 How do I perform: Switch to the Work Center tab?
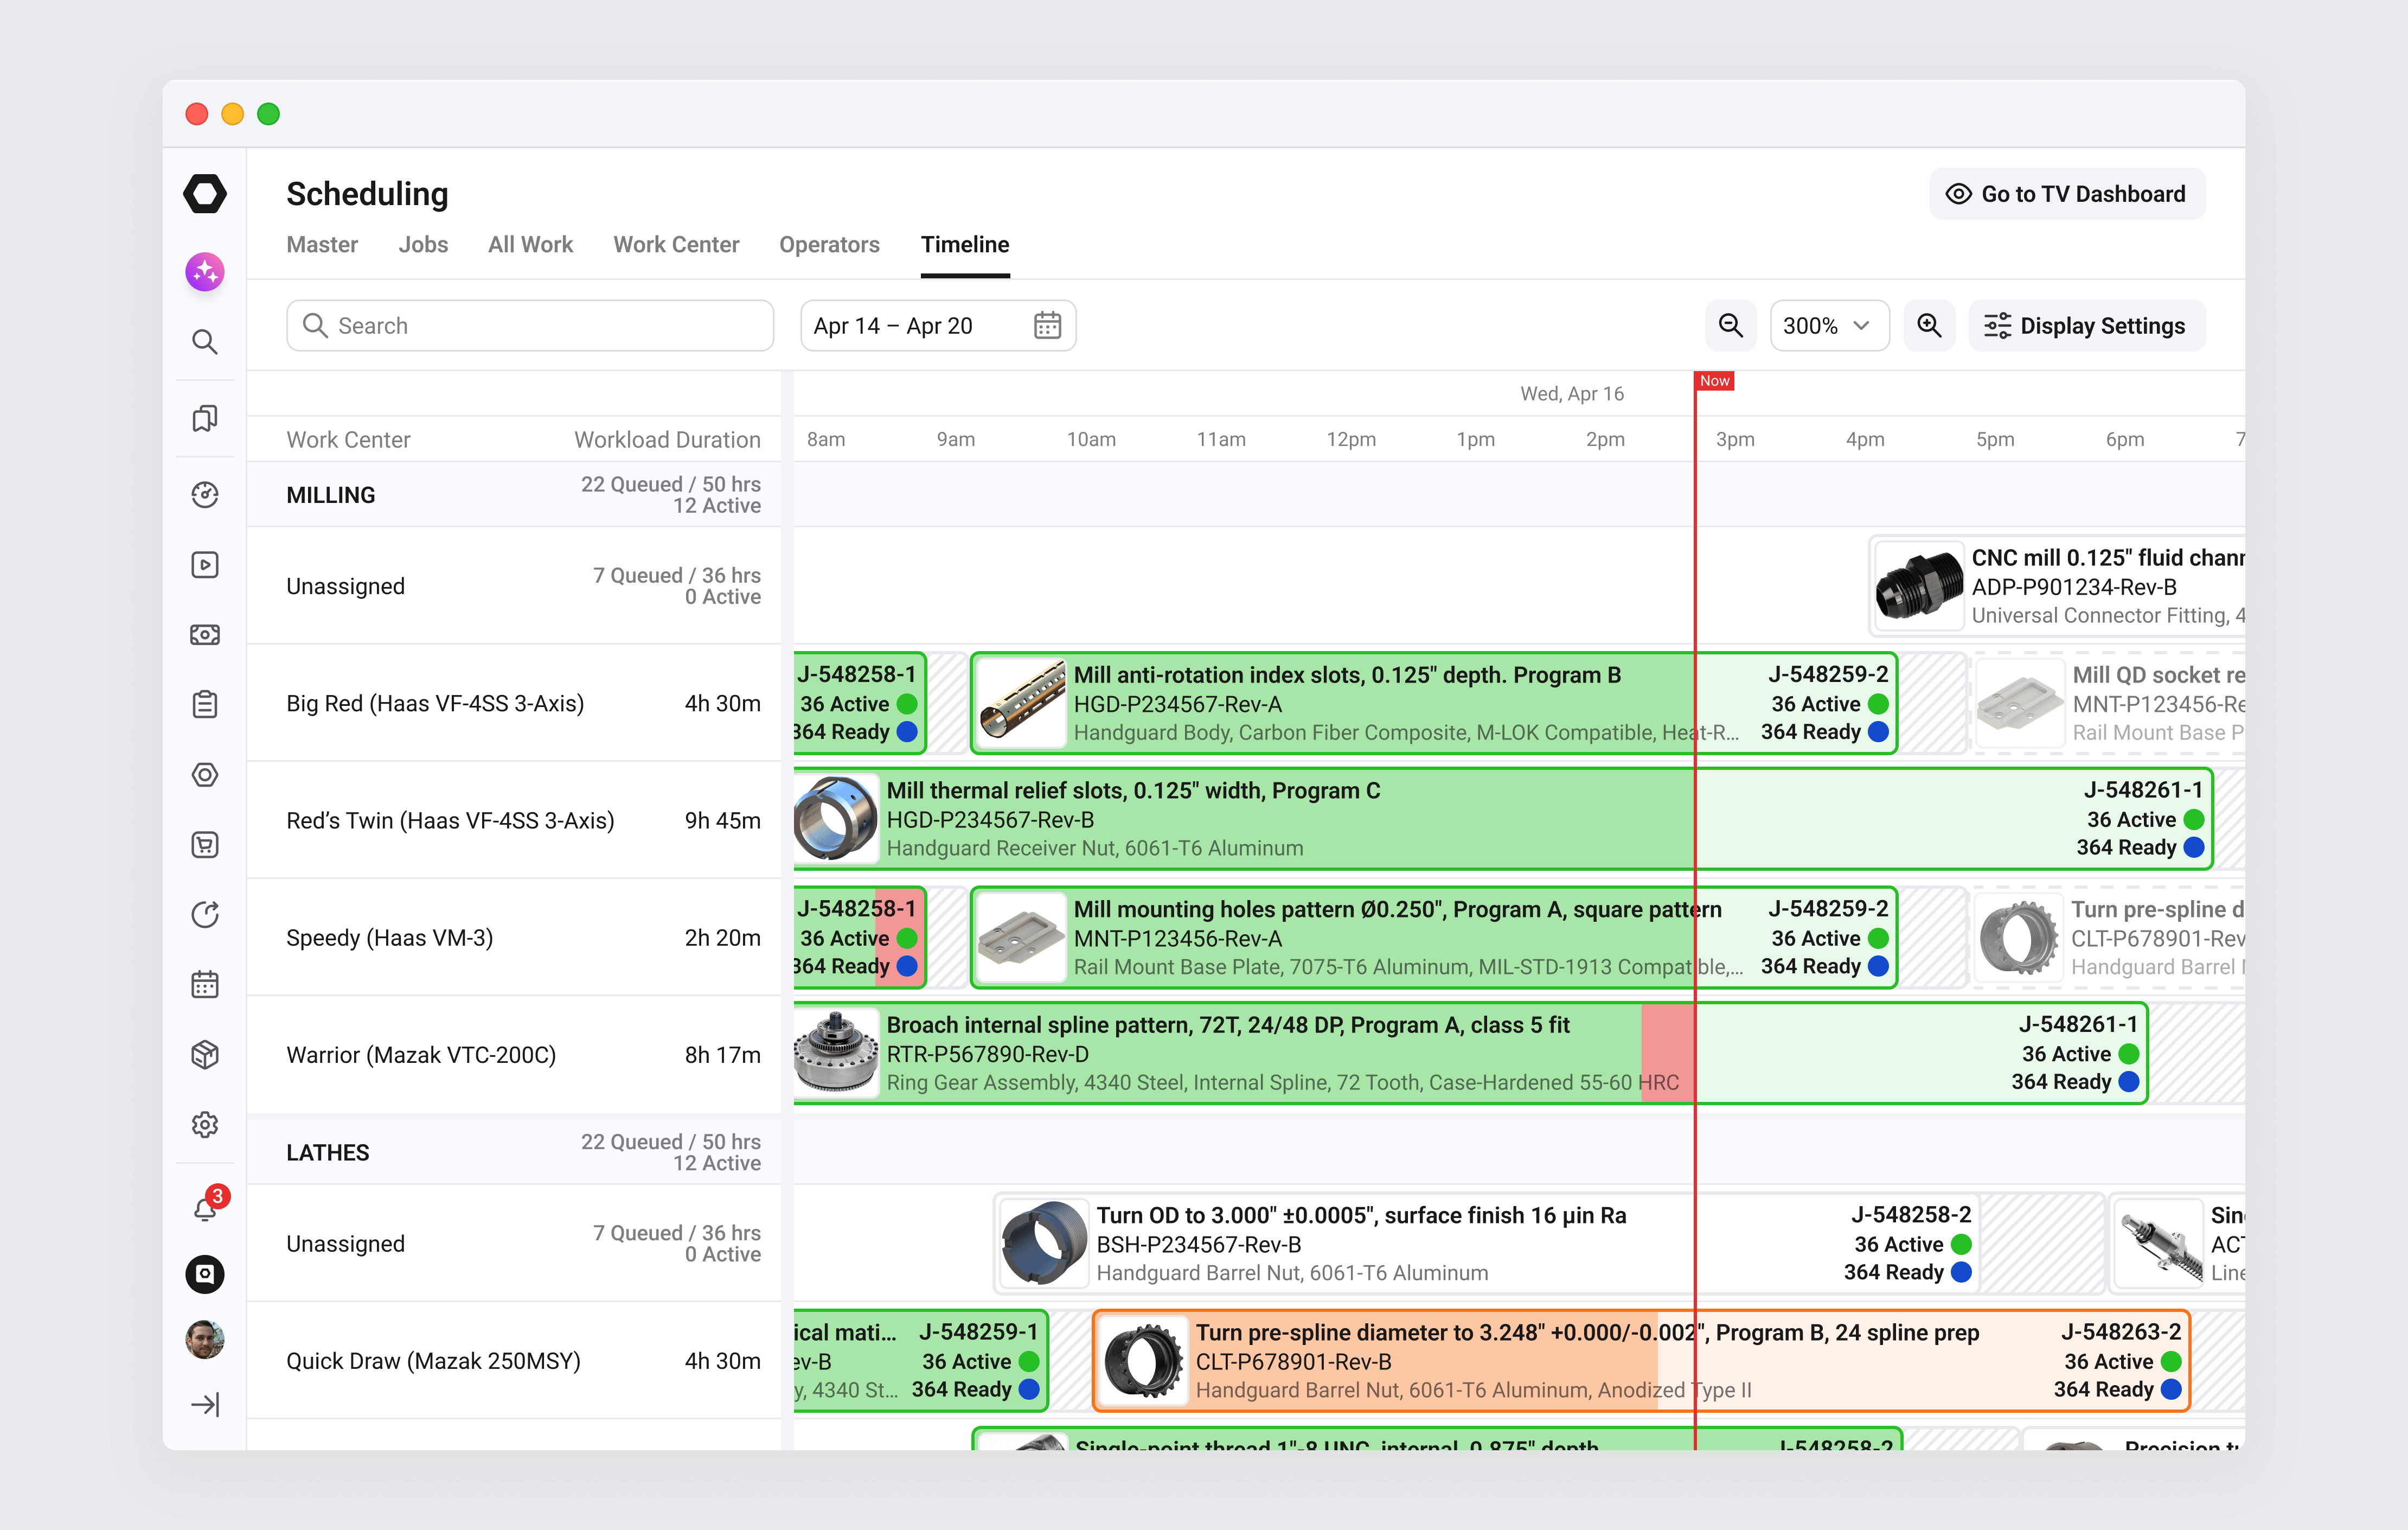[676, 244]
